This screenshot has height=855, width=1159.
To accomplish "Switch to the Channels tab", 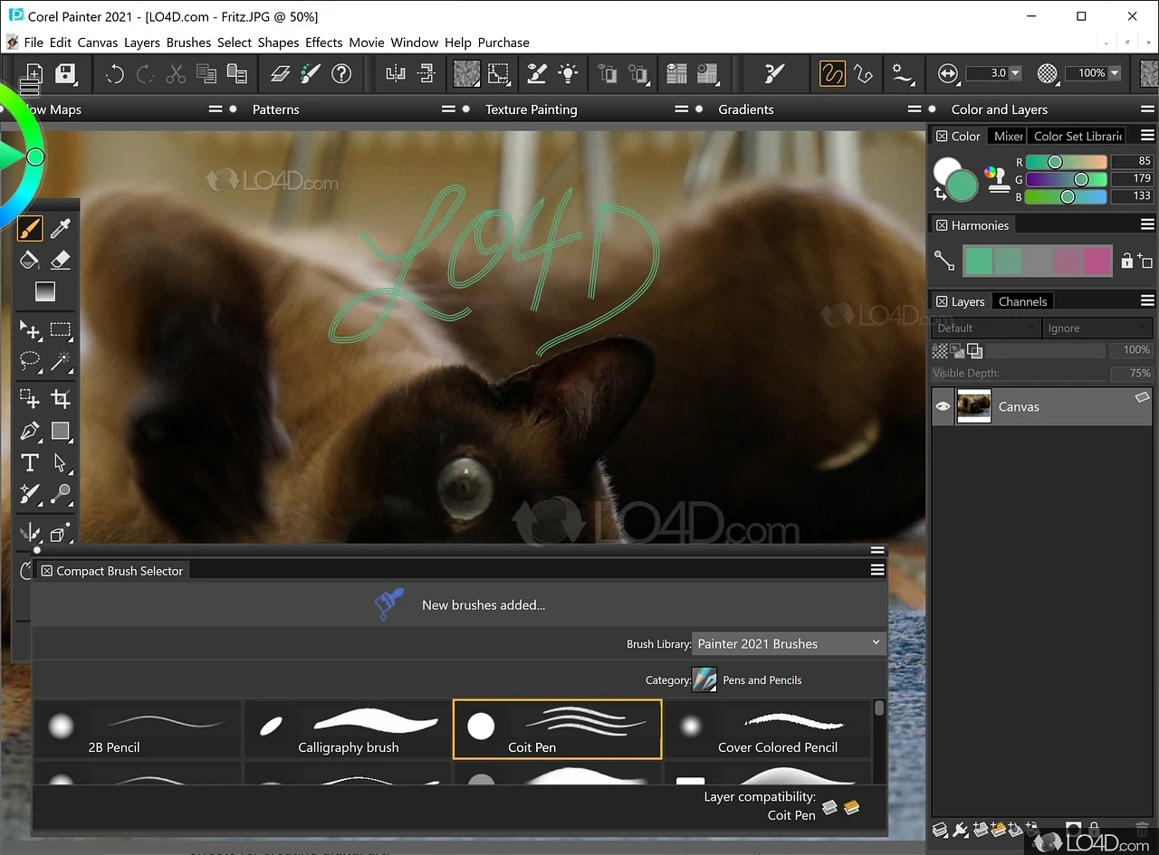I will (1022, 301).
